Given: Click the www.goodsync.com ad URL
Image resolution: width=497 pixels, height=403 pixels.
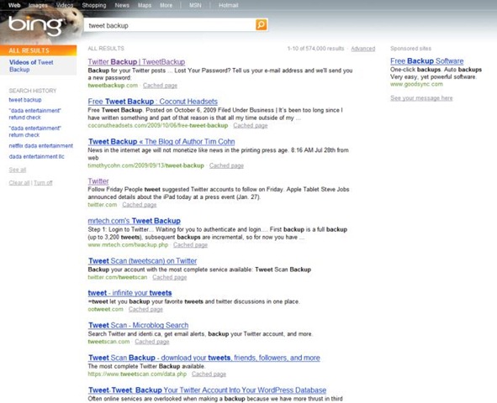Looking at the screenshot, I should coord(416,84).
